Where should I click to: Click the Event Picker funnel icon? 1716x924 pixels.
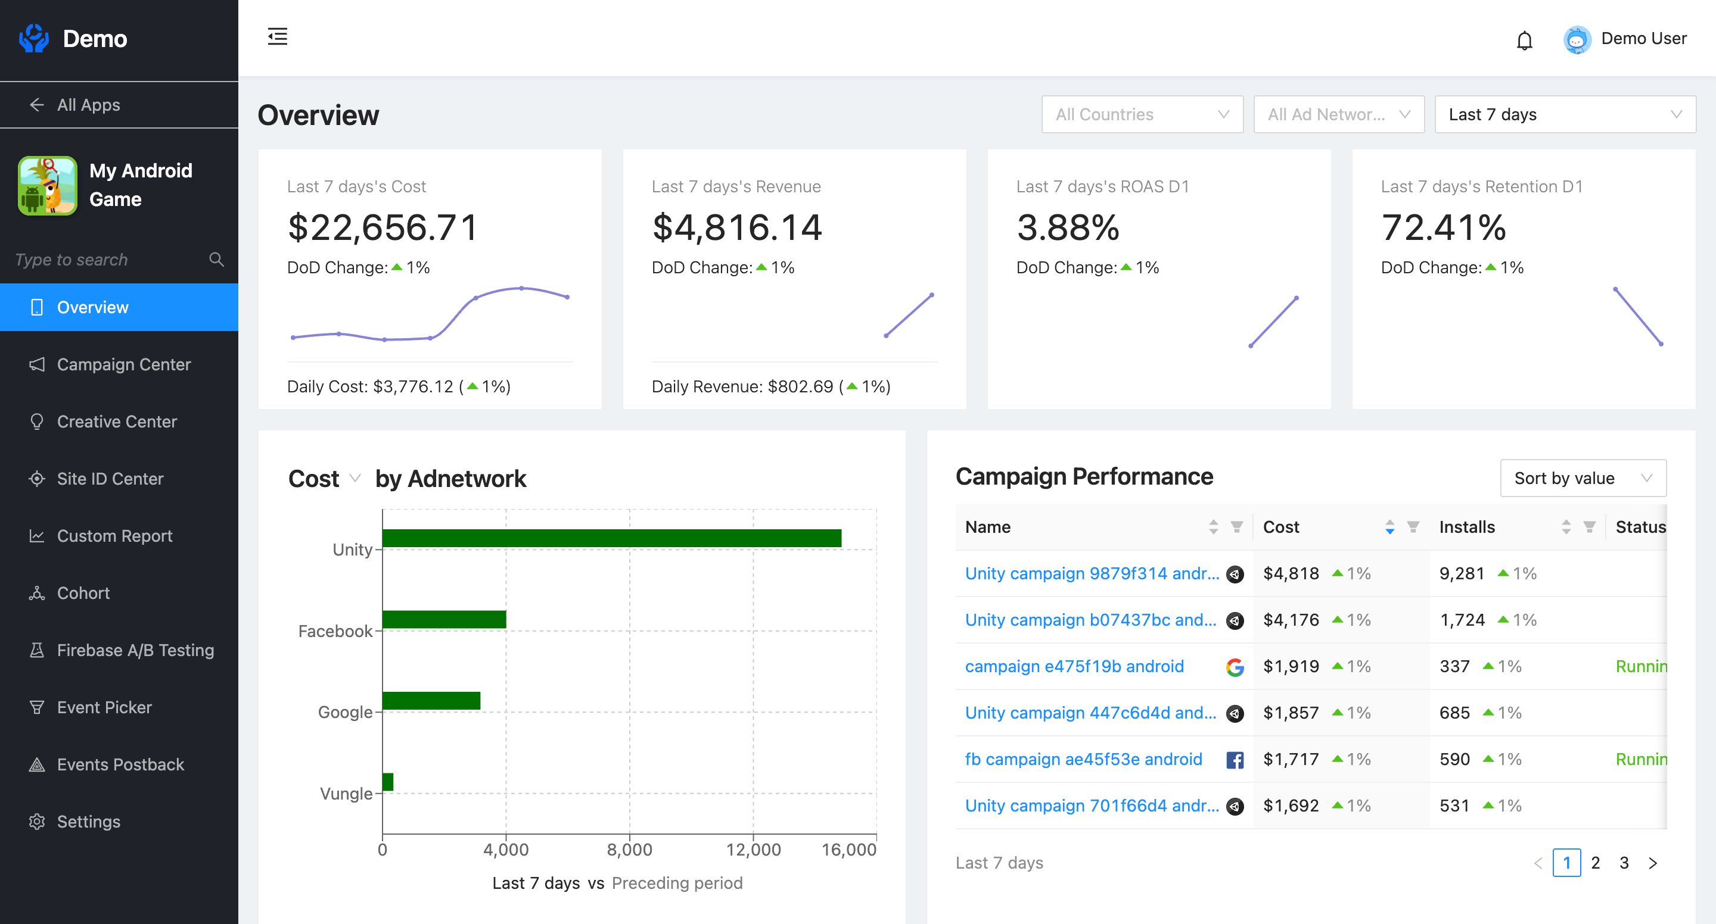pos(36,707)
